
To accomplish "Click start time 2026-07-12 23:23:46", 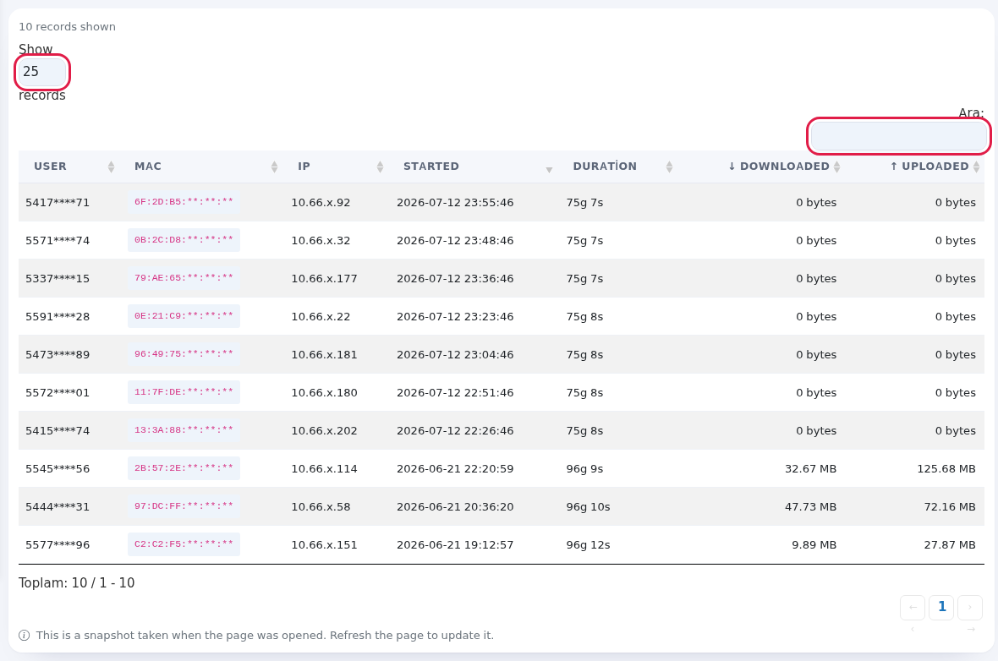I will 455,317.
